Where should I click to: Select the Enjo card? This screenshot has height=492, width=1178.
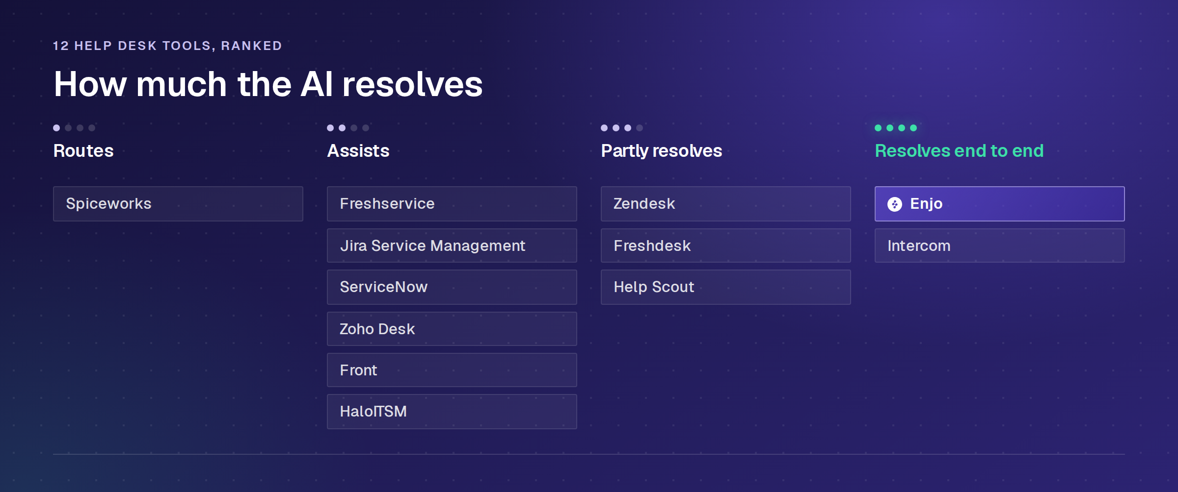coord(999,204)
